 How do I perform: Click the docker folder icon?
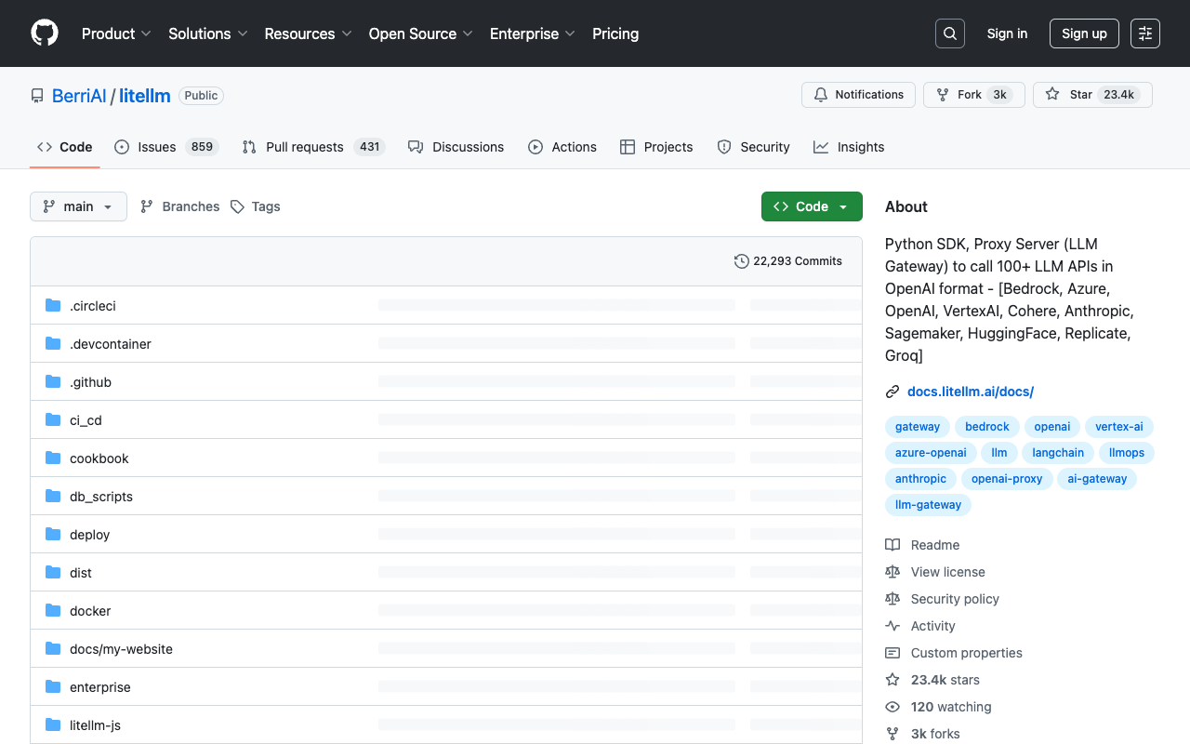(x=53, y=611)
